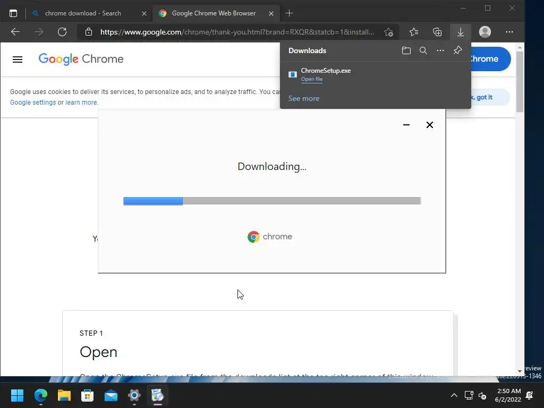Click the network status tray icon
Screen dimensions: 544x408
point(469,395)
